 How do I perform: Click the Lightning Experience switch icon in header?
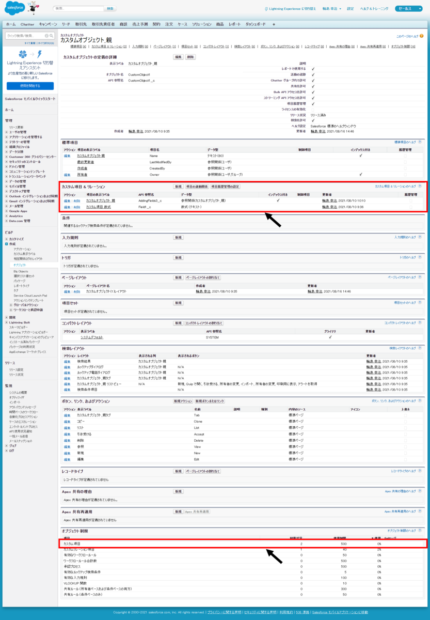(266, 9)
